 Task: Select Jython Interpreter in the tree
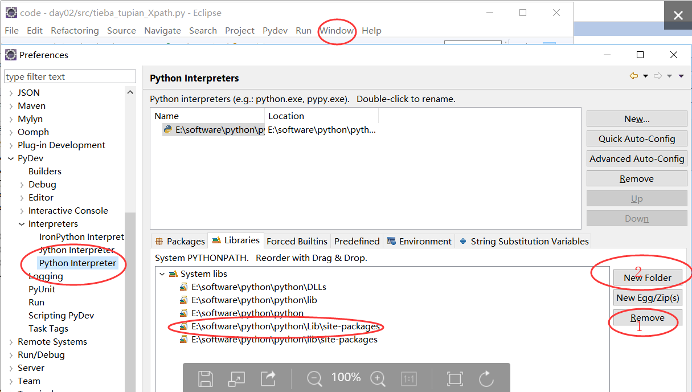(76, 250)
